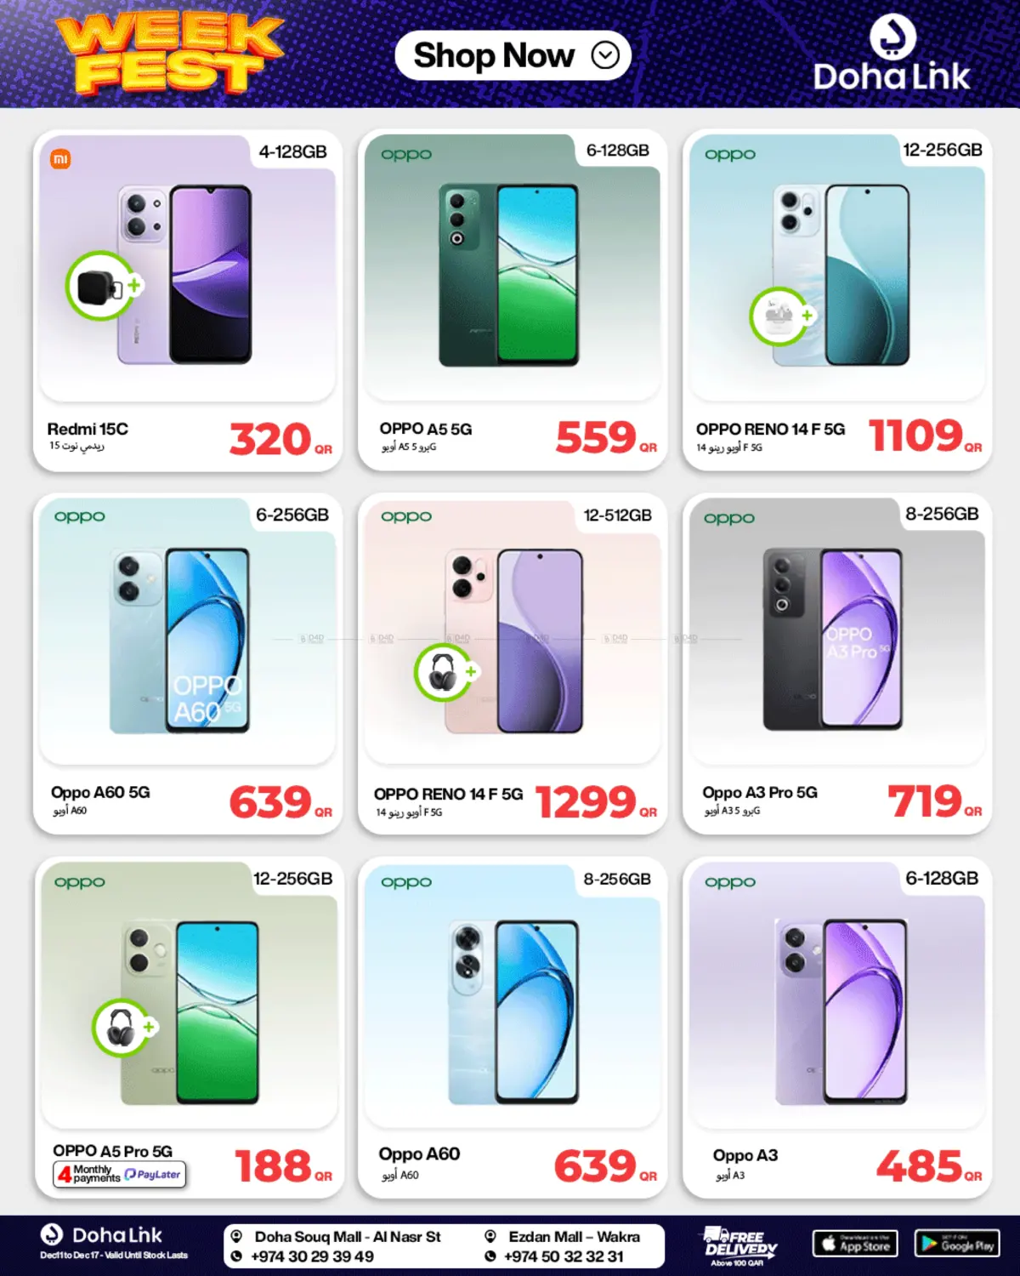
Task: Expand the chevron beside Shop Now
Action: 605,56
